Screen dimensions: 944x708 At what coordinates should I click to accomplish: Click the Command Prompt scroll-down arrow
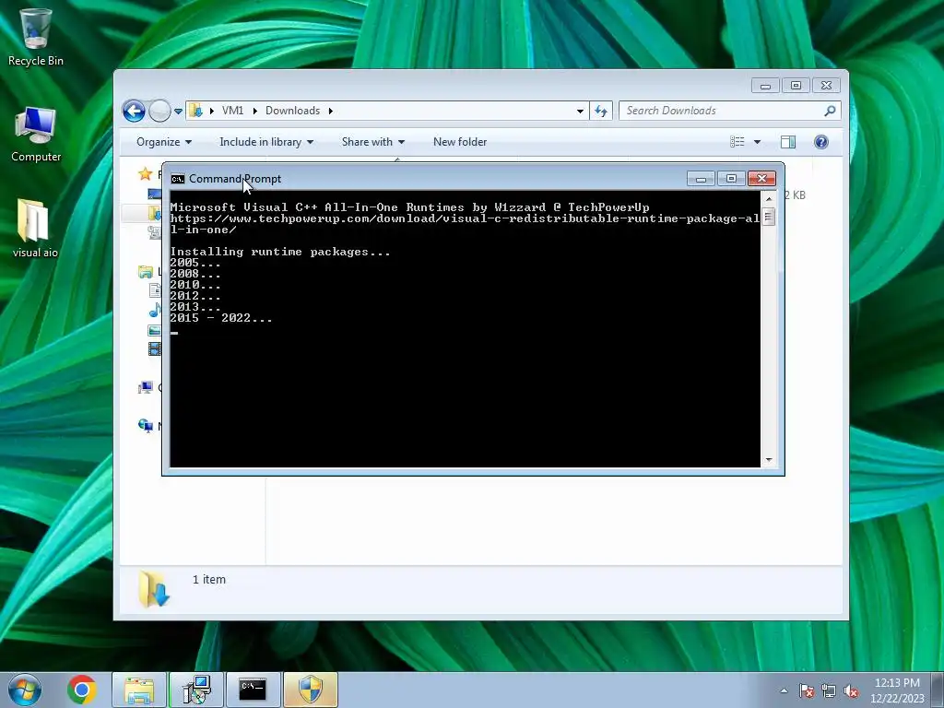pos(769,460)
